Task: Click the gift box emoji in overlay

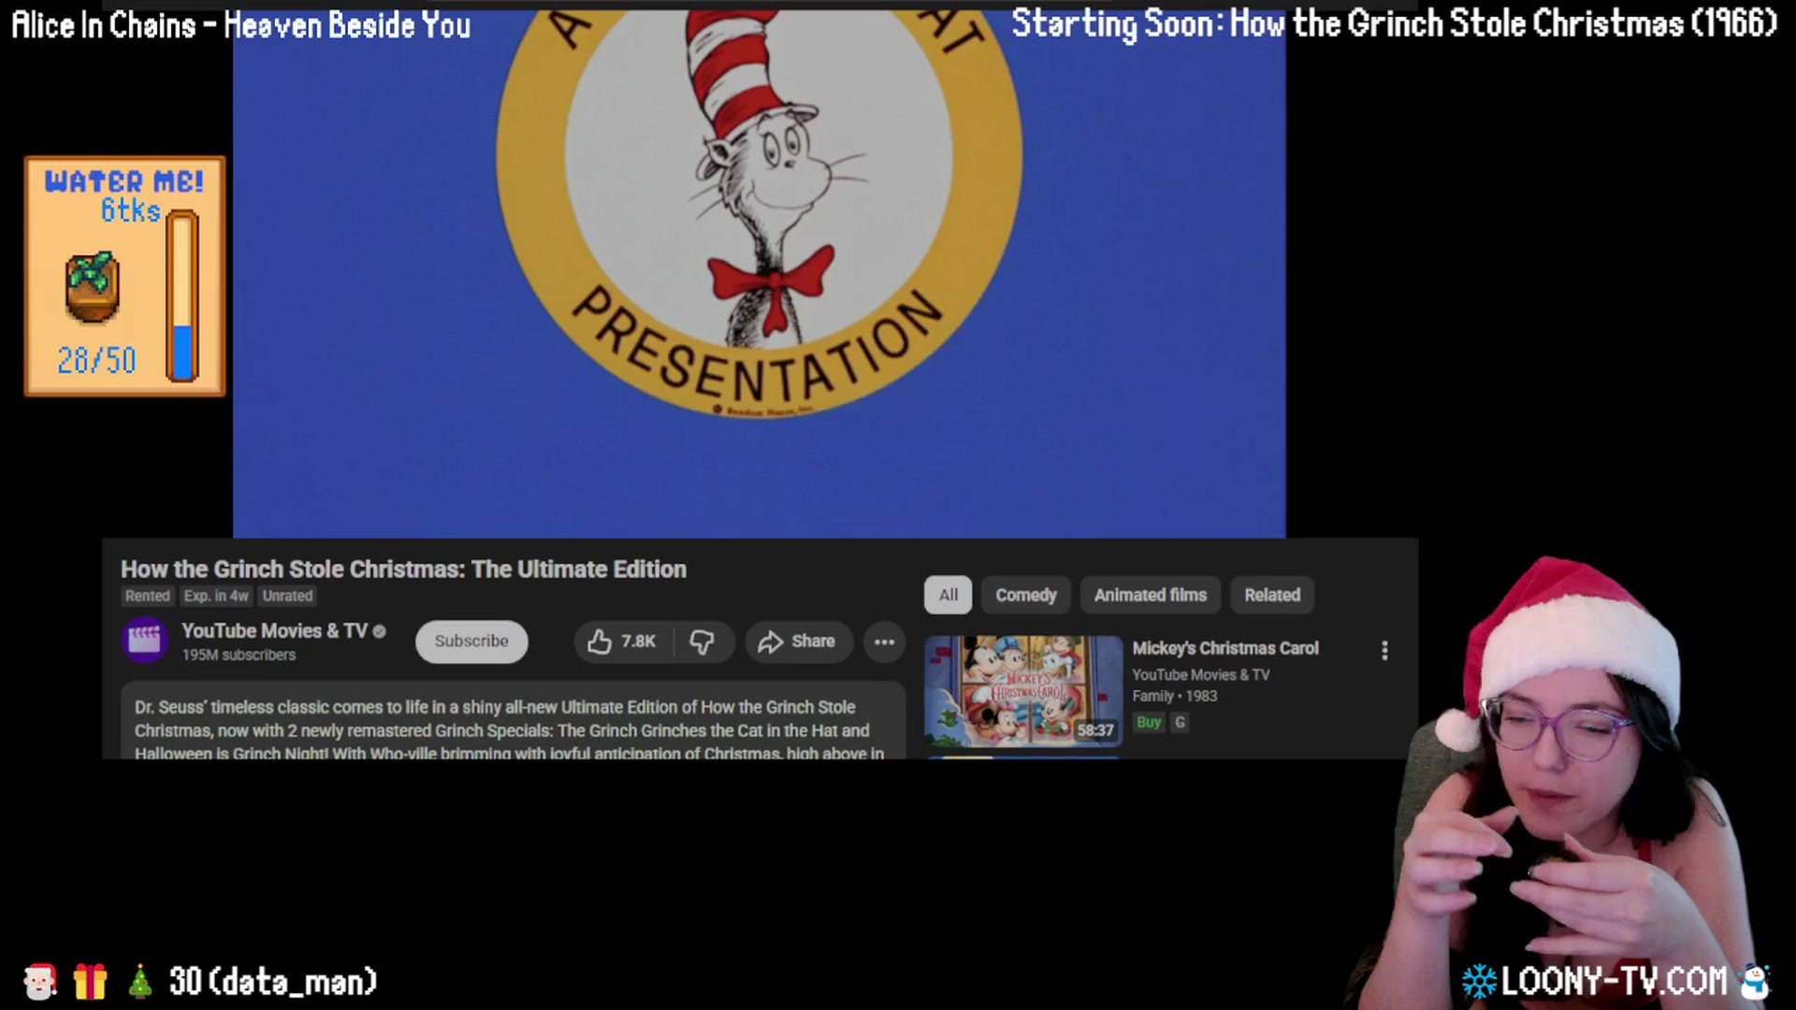Action: point(90,982)
